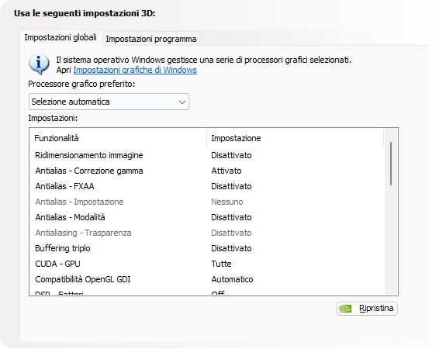The width and height of the screenshot is (439, 349).
Task: Click Attivato value for Correzione gamma
Action: click(226, 171)
